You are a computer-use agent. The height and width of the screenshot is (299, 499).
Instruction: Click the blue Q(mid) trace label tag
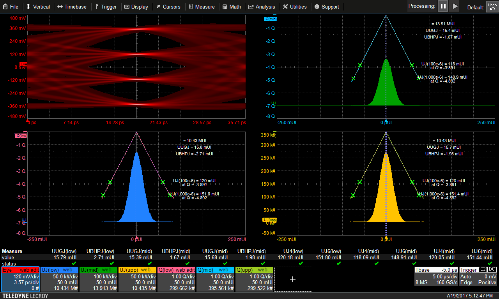point(271,19)
